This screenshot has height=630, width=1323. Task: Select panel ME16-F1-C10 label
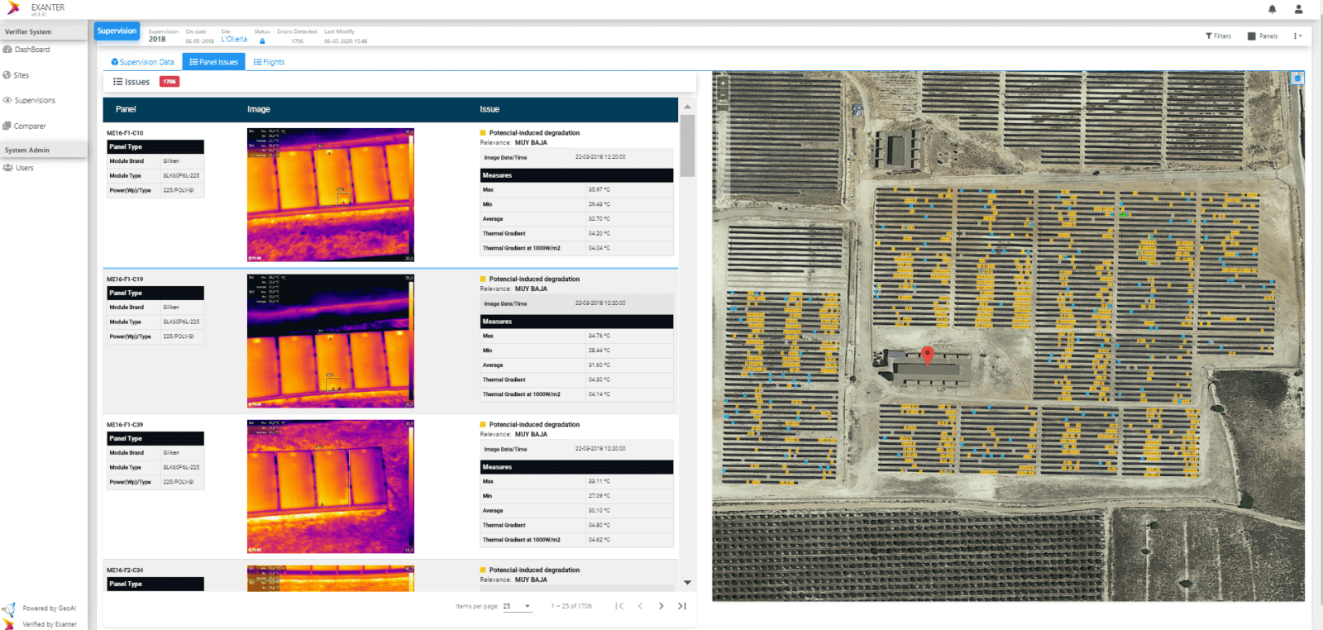[125, 133]
